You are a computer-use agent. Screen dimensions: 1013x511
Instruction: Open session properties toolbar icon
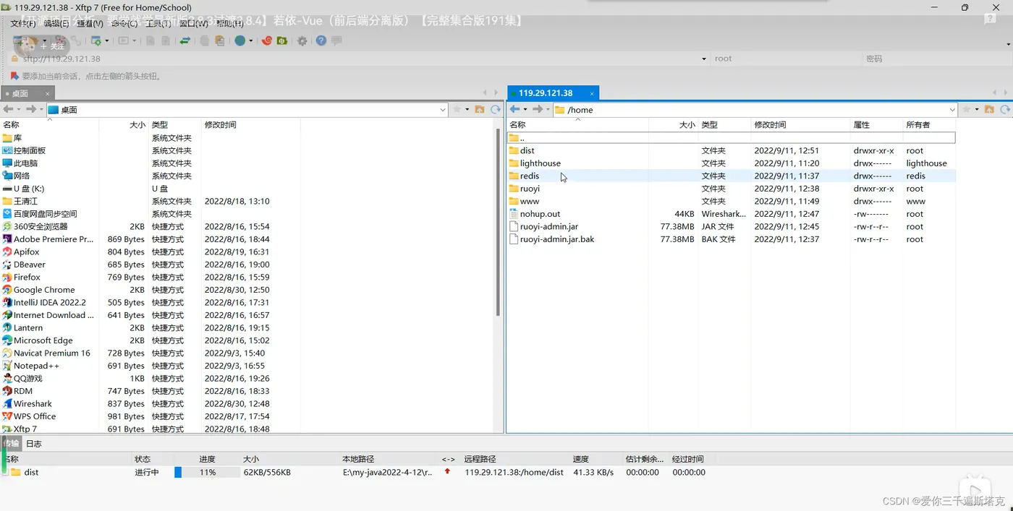tap(96, 41)
